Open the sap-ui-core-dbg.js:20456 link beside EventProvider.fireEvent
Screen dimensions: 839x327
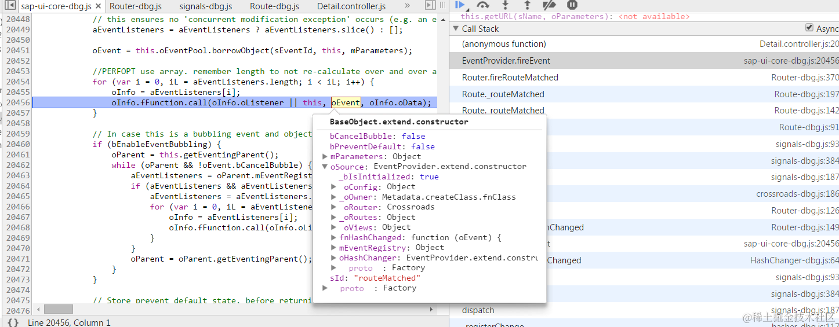coord(791,61)
